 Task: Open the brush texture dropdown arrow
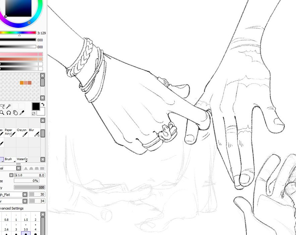pos(25,201)
